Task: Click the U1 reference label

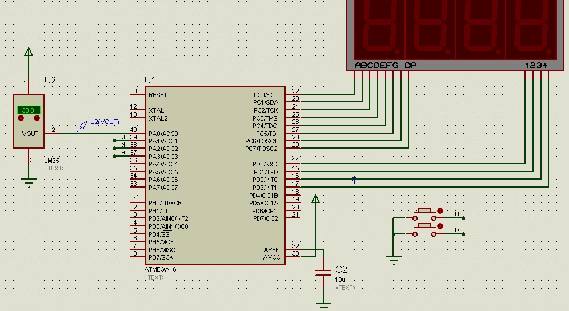Action: [150, 80]
